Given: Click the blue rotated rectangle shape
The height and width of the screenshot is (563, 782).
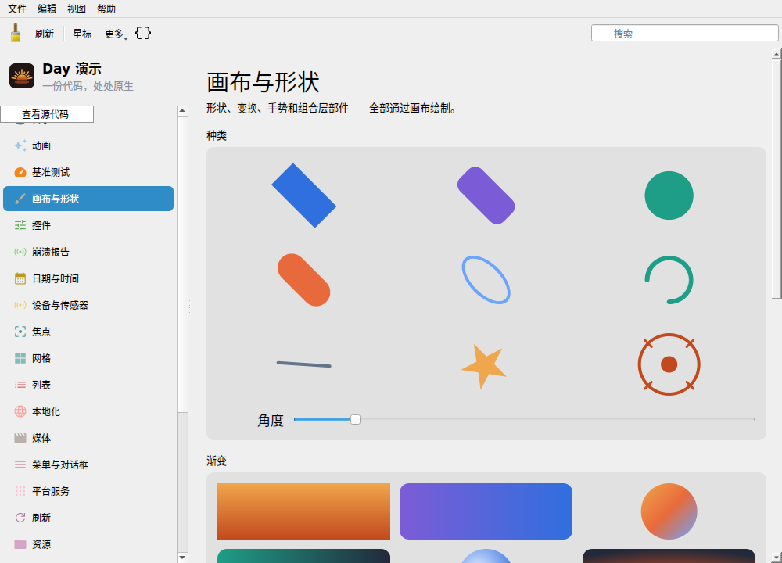Looking at the screenshot, I should (x=303, y=195).
